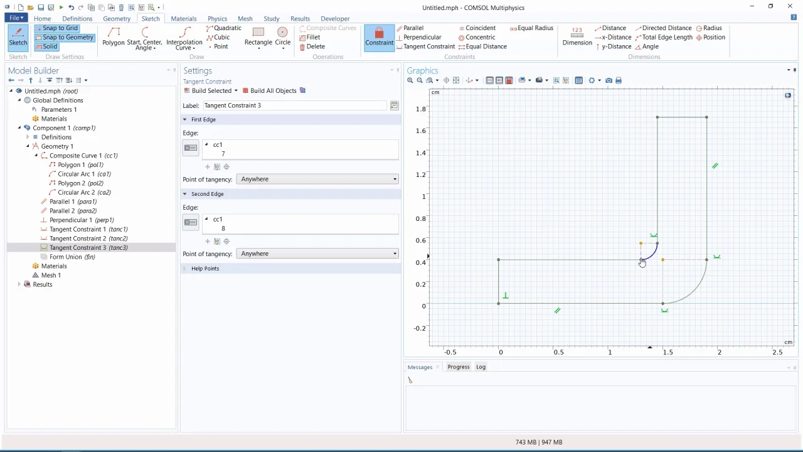The width and height of the screenshot is (803, 452).
Task: Click the print icon in Graphics toolbar
Action: pos(619,80)
